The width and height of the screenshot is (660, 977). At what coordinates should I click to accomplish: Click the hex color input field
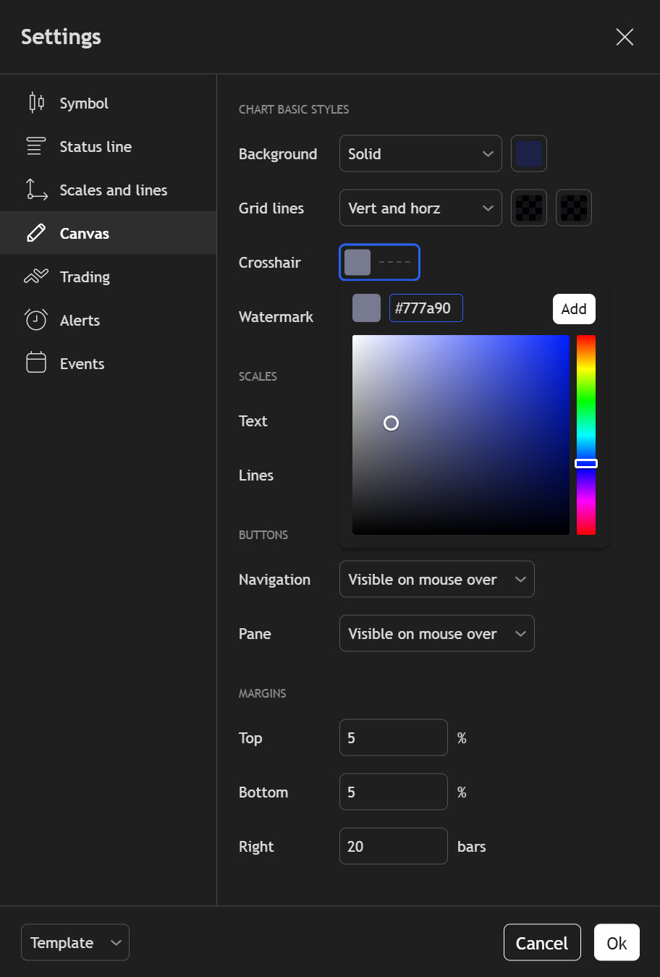pos(426,308)
